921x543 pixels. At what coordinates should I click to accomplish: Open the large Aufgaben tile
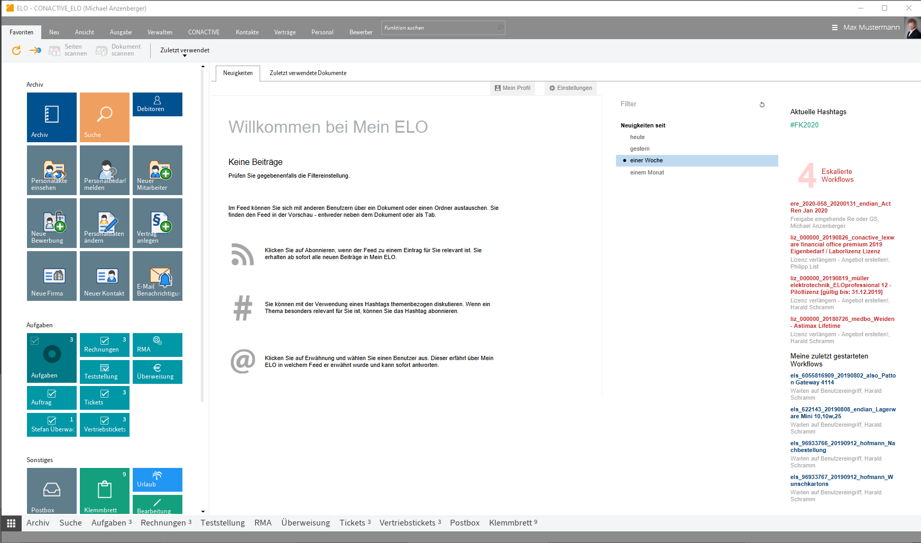(52, 358)
